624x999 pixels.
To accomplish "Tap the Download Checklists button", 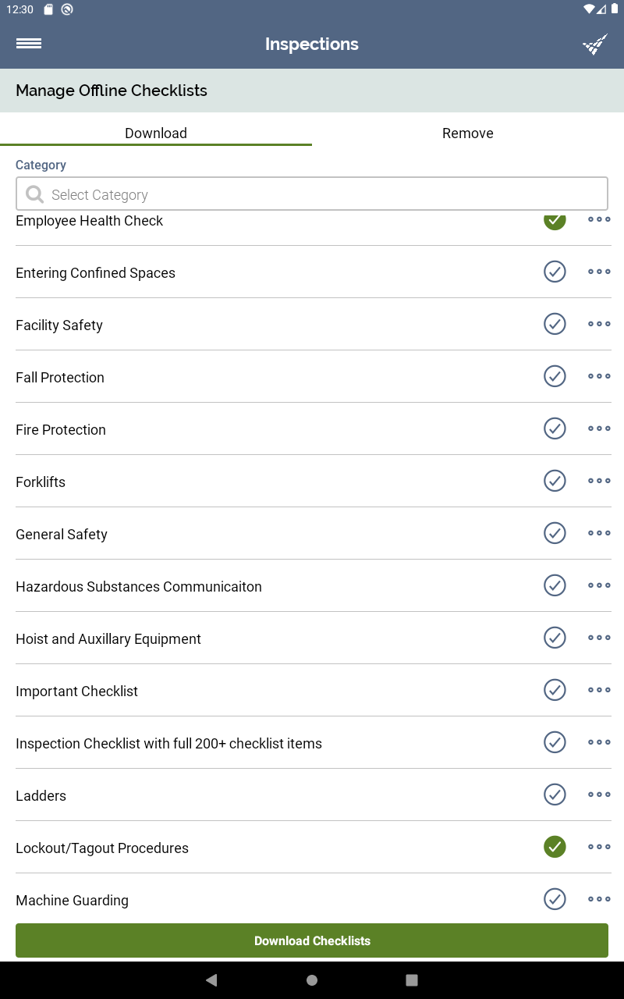I will [312, 940].
